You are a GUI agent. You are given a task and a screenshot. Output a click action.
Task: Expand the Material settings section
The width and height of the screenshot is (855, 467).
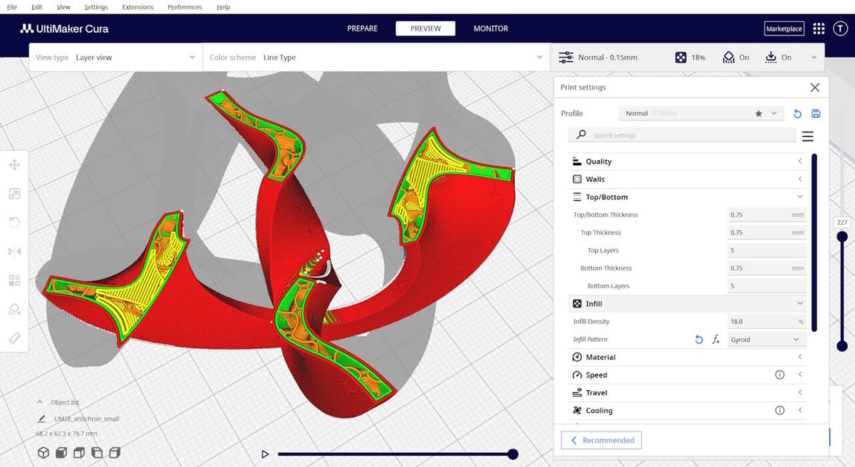coord(688,357)
